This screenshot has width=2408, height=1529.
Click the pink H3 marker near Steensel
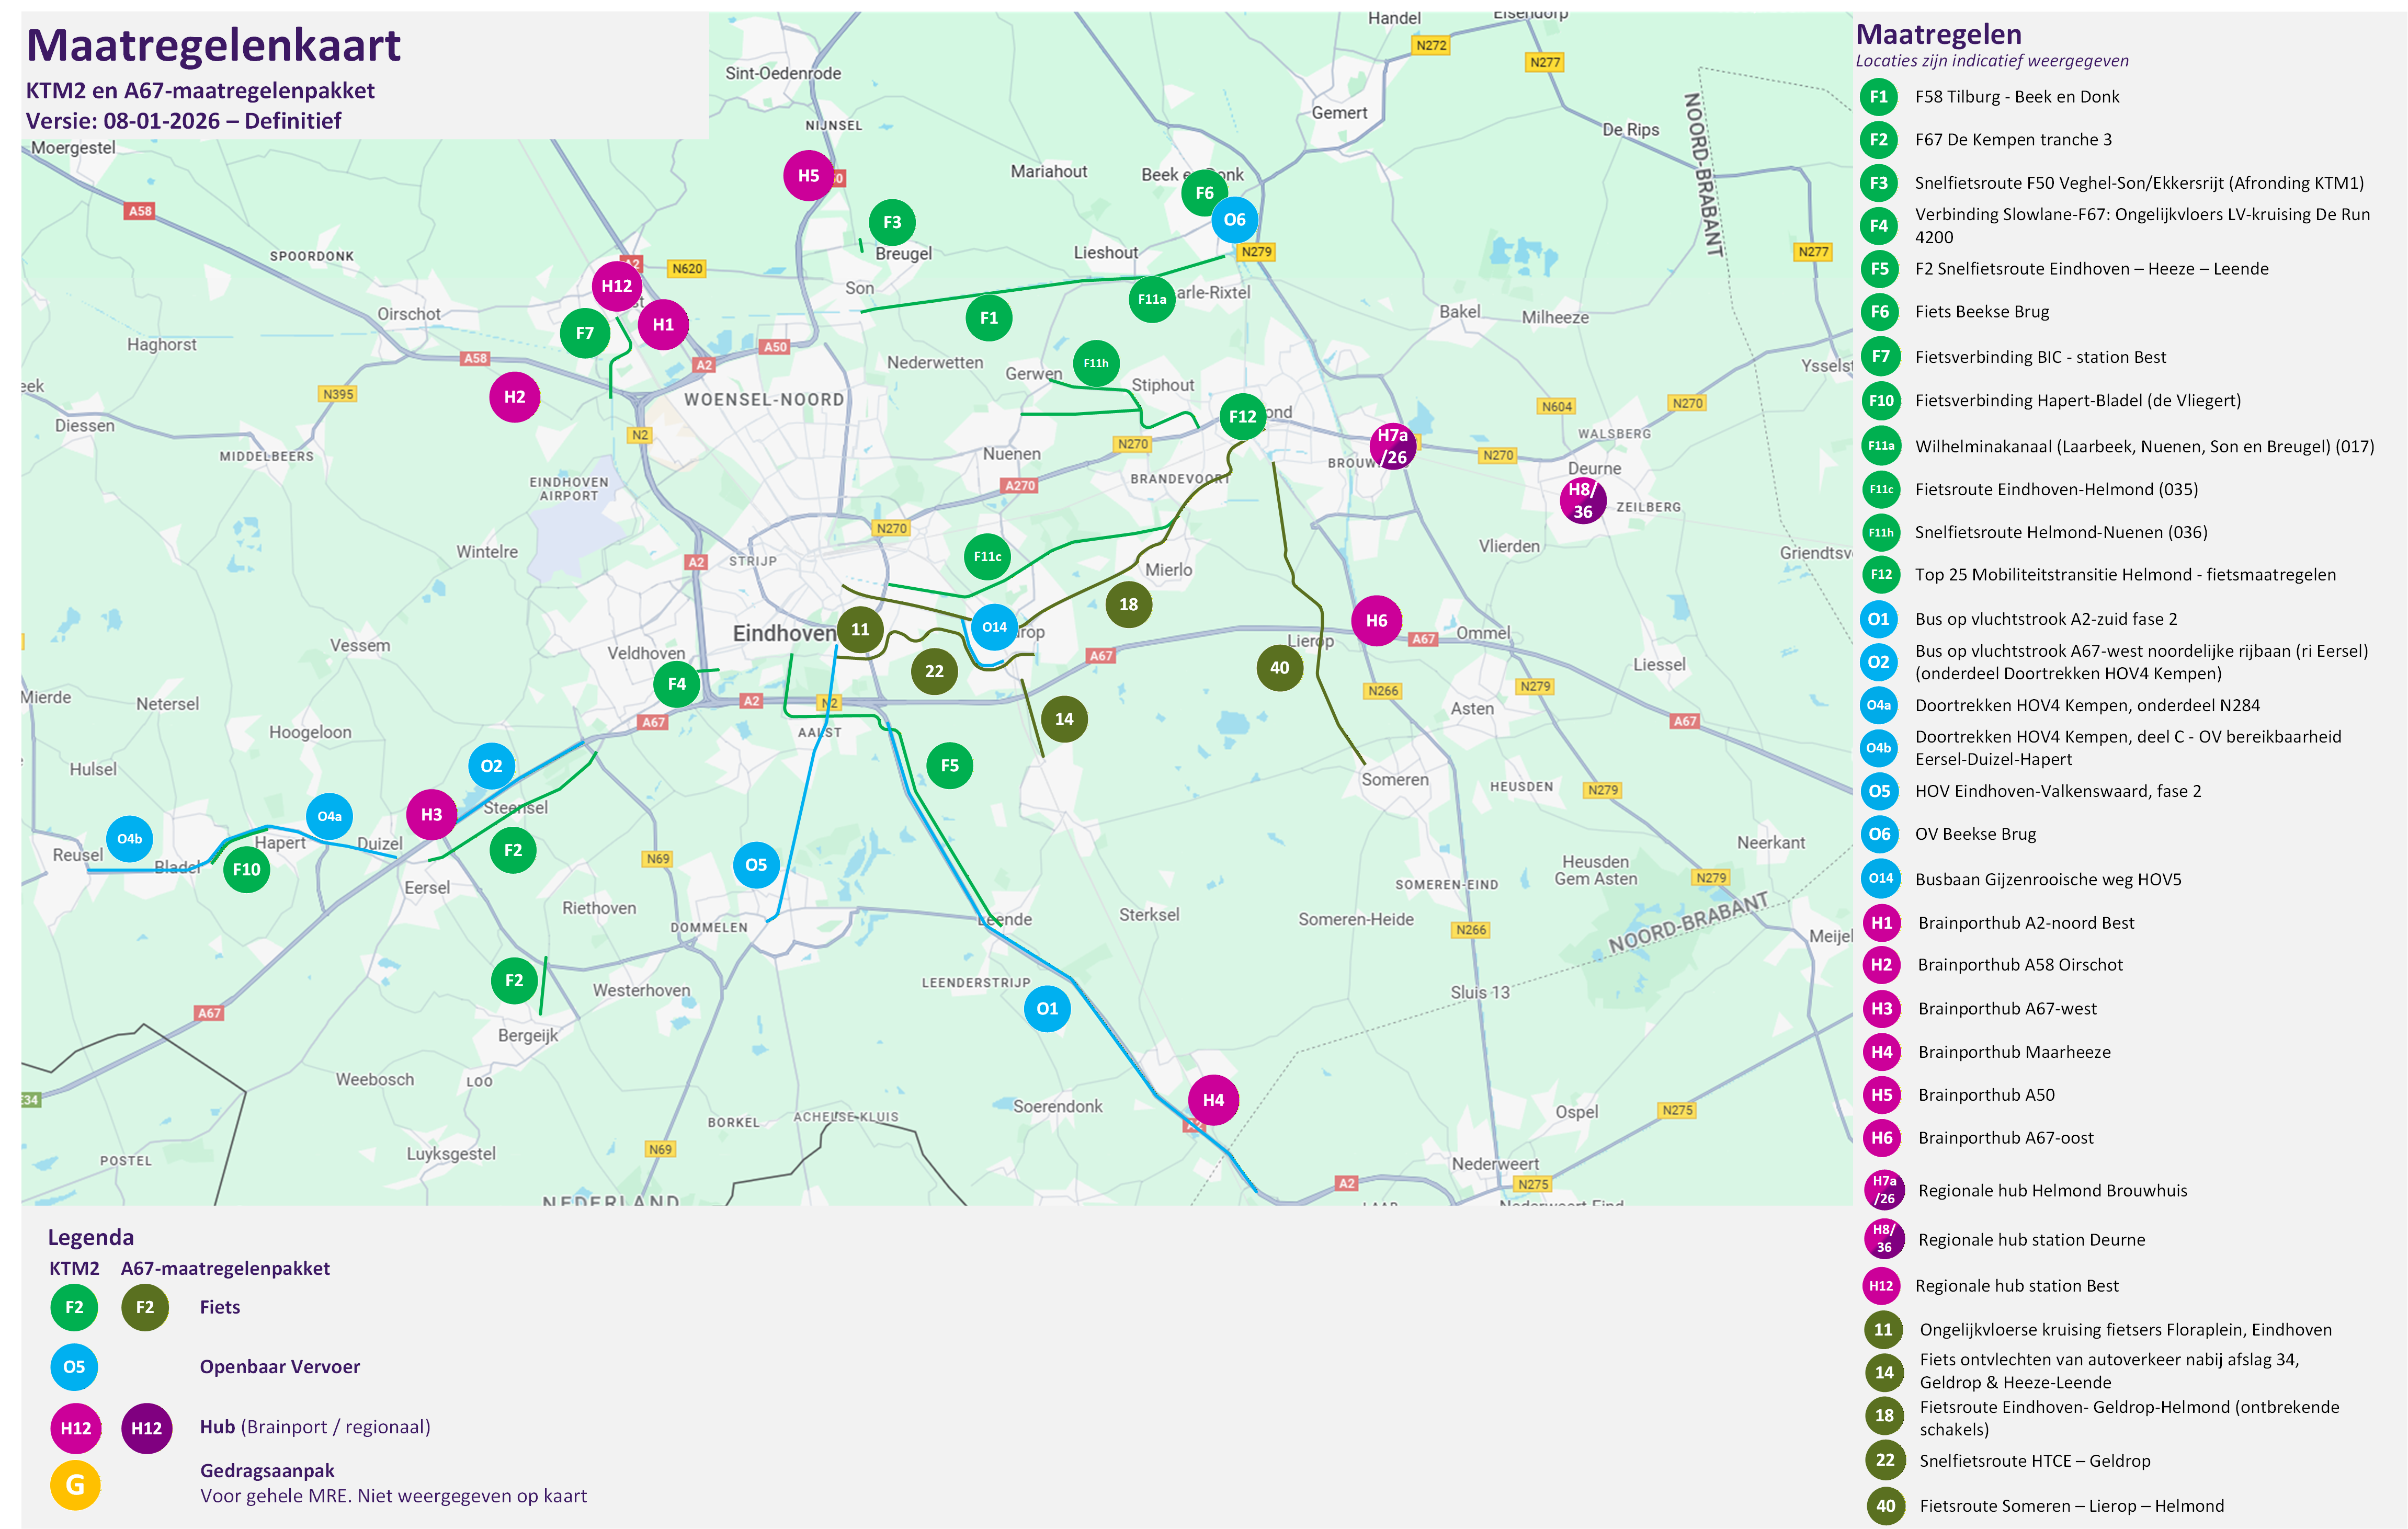pyautogui.click(x=431, y=814)
